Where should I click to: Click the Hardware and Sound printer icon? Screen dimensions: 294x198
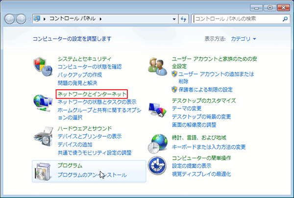(43, 136)
